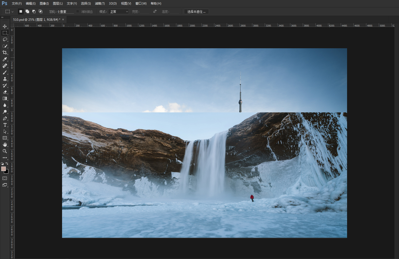
Task: Open the 图层(L) menu
Action: point(58,4)
